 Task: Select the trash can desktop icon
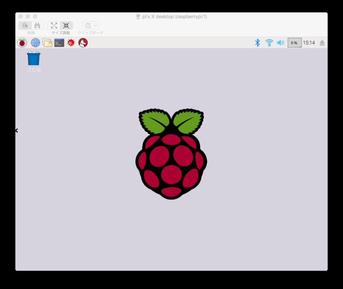click(x=33, y=58)
